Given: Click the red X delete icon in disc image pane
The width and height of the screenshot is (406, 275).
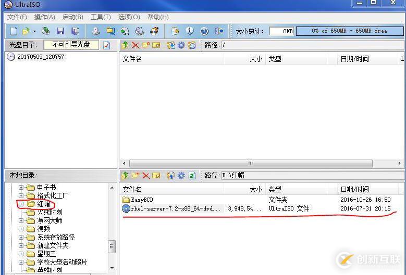Looking at the screenshot, I should click(135, 45).
